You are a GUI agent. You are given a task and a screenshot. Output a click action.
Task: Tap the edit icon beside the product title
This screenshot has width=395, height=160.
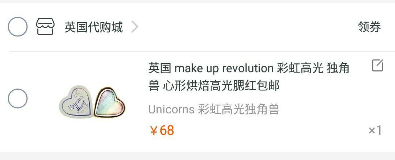tap(377, 66)
